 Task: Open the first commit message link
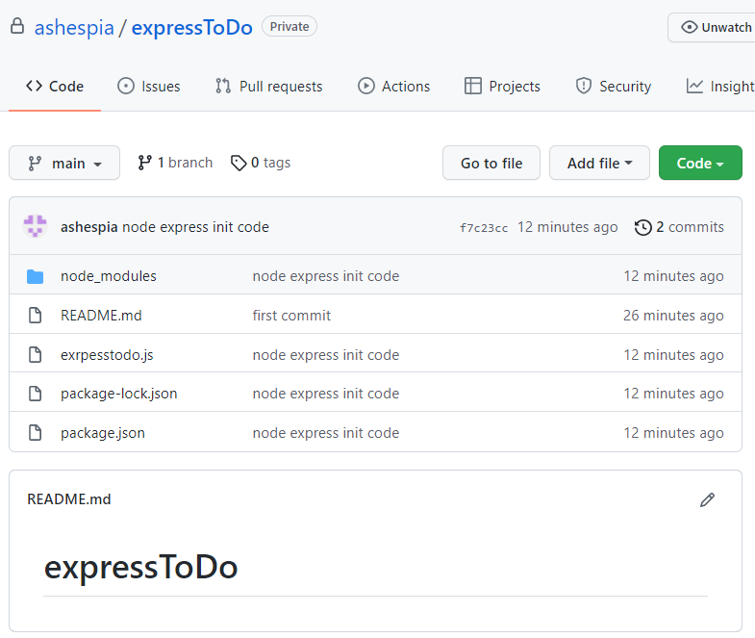point(291,316)
